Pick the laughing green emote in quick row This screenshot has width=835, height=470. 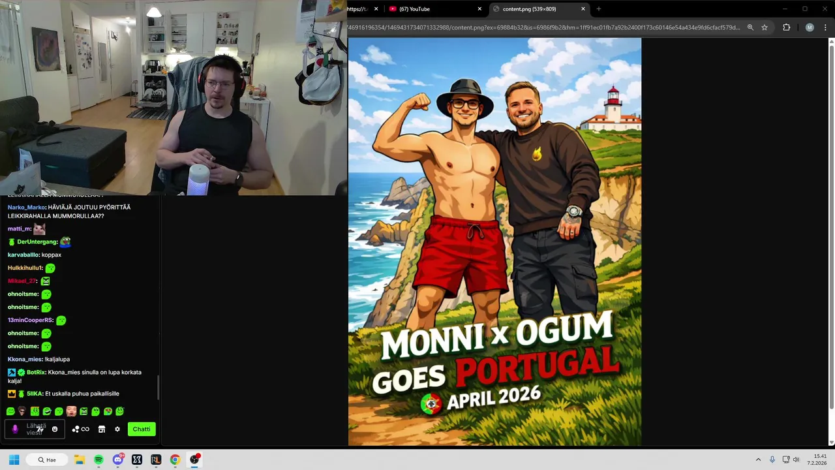[47, 411]
